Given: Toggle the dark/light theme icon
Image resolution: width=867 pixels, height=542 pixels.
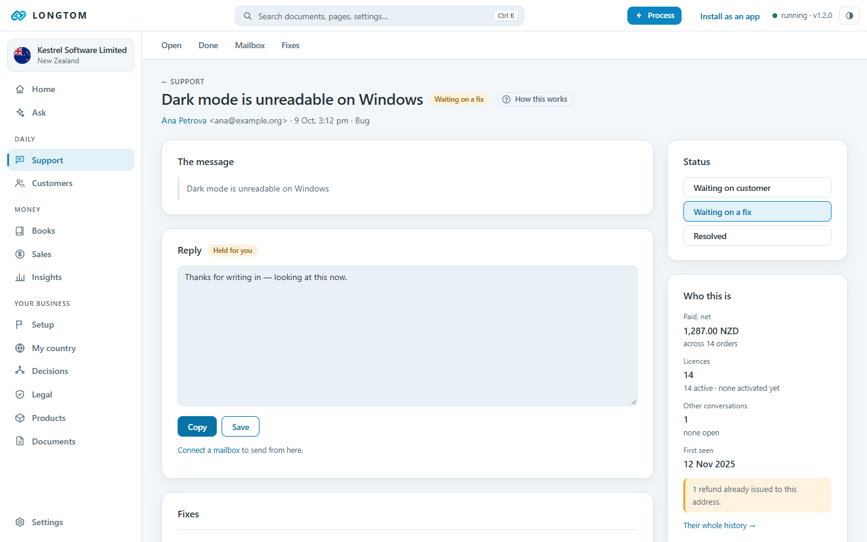Looking at the screenshot, I should (x=849, y=16).
